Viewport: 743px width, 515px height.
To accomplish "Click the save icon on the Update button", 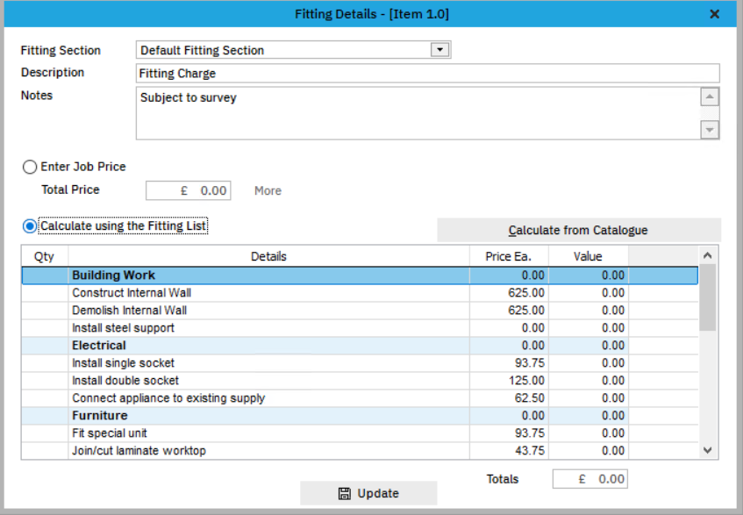I will point(344,492).
